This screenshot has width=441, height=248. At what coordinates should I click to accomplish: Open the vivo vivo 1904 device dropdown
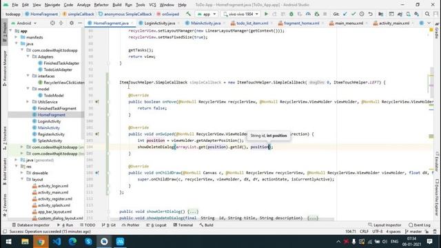[x=240, y=14]
